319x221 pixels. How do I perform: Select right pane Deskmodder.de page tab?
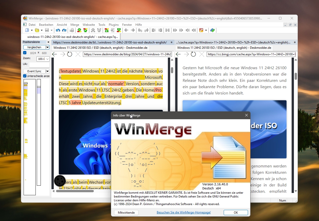point(224,48)
